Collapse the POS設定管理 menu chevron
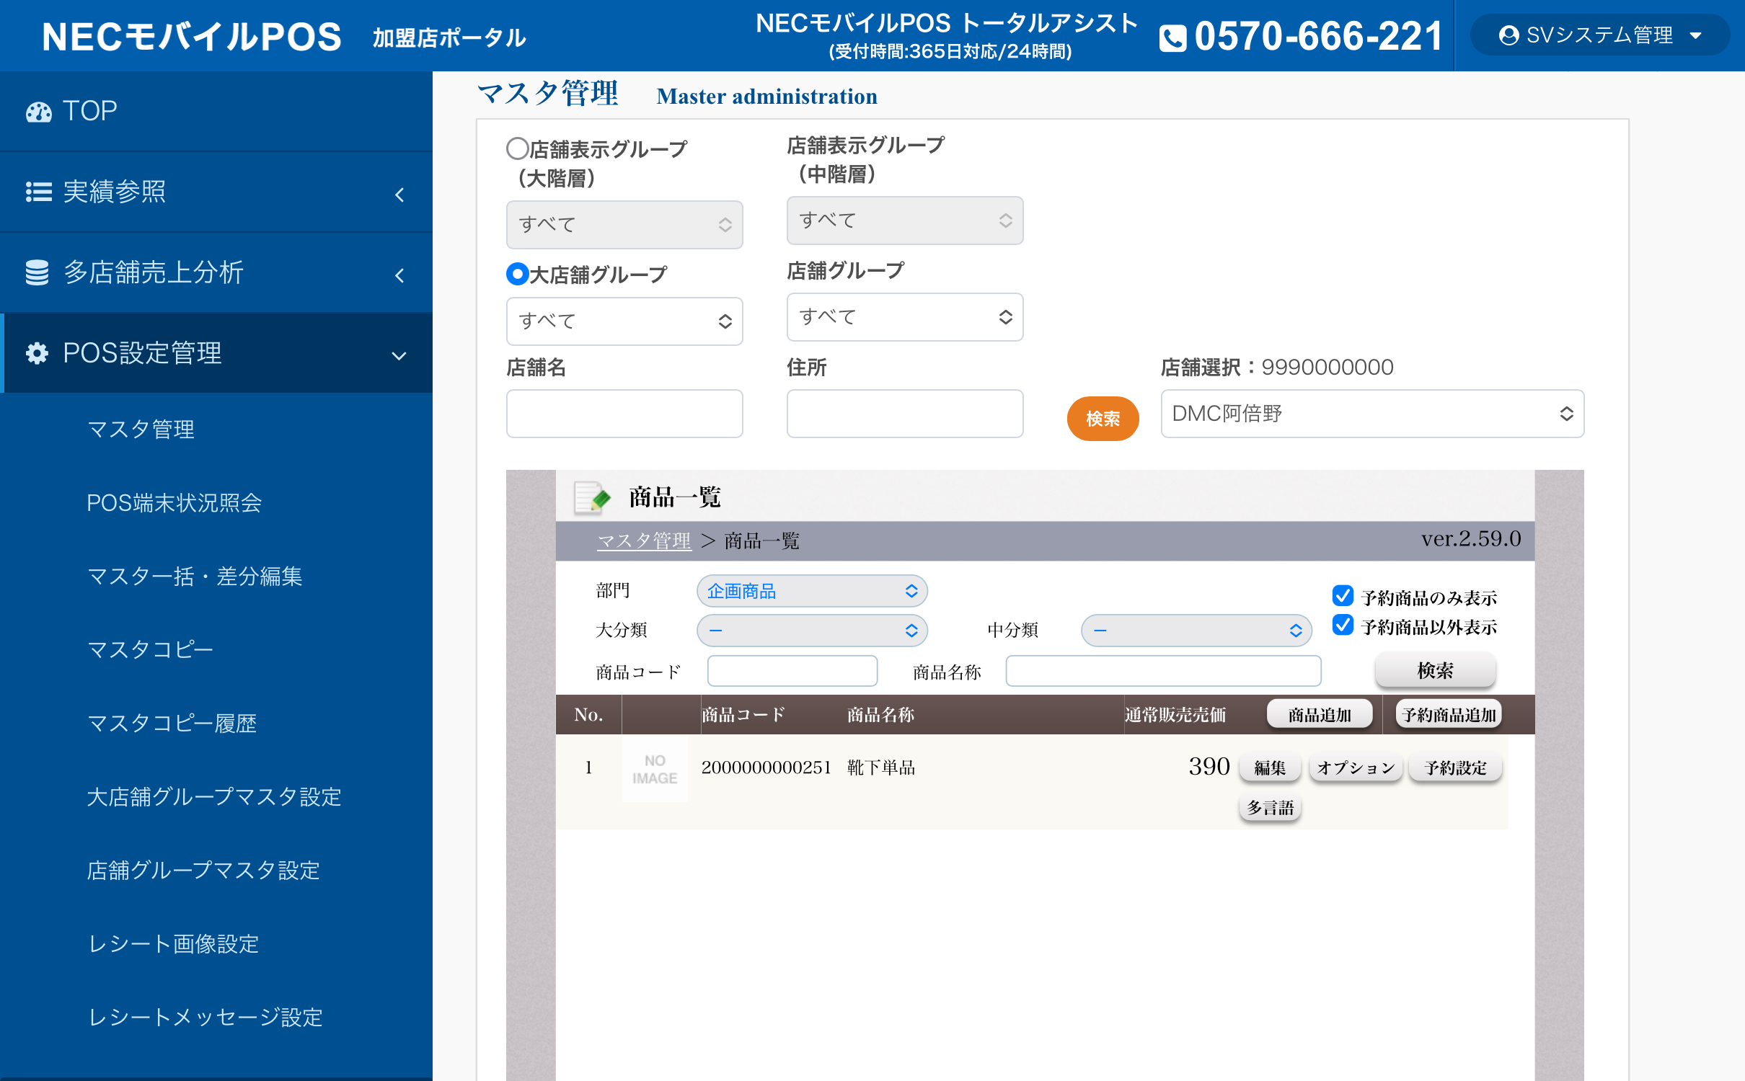This screenshot has width=1745, height=1081. [x=399, y=356]
